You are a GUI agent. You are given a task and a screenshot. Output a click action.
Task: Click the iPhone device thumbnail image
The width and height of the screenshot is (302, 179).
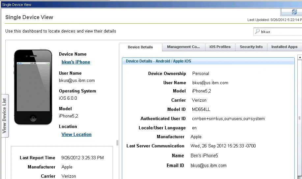pyautogui.click(x=33, y=87)
